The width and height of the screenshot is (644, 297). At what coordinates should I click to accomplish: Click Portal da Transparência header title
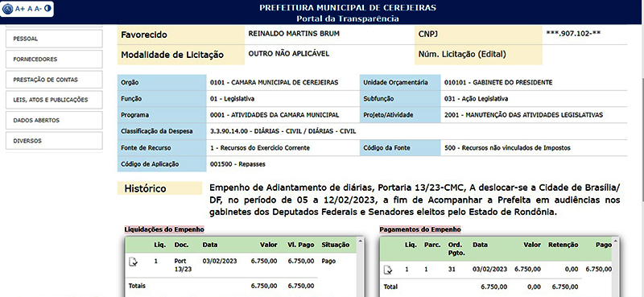pos(348,19)
